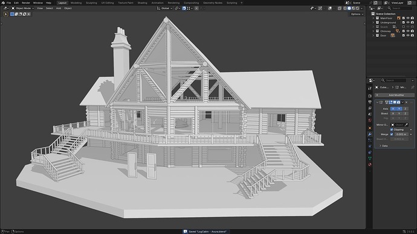
Task: Toggle the snapping magnet icon
Action: (x=184, y=8)
